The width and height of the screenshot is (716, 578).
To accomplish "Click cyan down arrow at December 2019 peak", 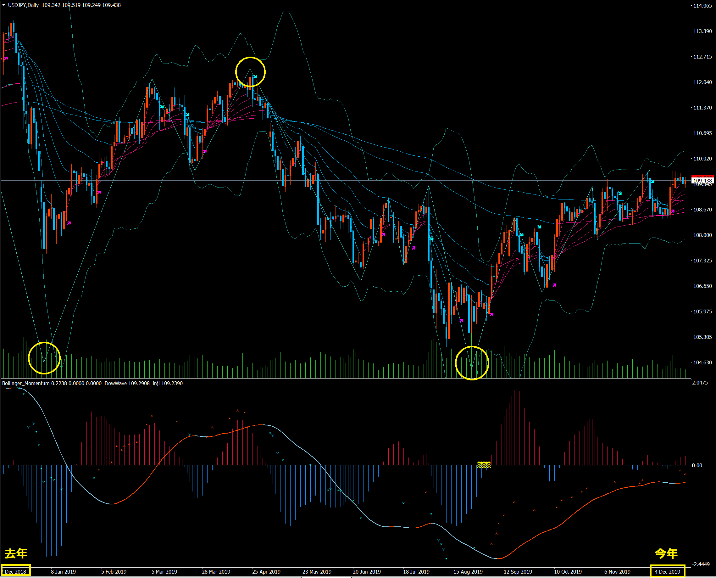I will [x=652, y=182].
